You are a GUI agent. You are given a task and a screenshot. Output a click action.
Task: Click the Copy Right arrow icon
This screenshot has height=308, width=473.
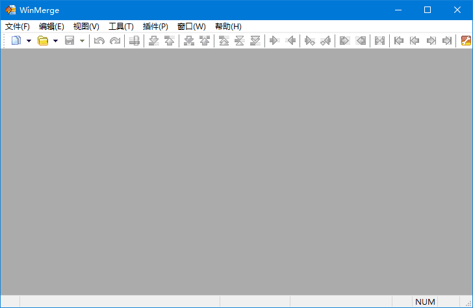point(274,41)
